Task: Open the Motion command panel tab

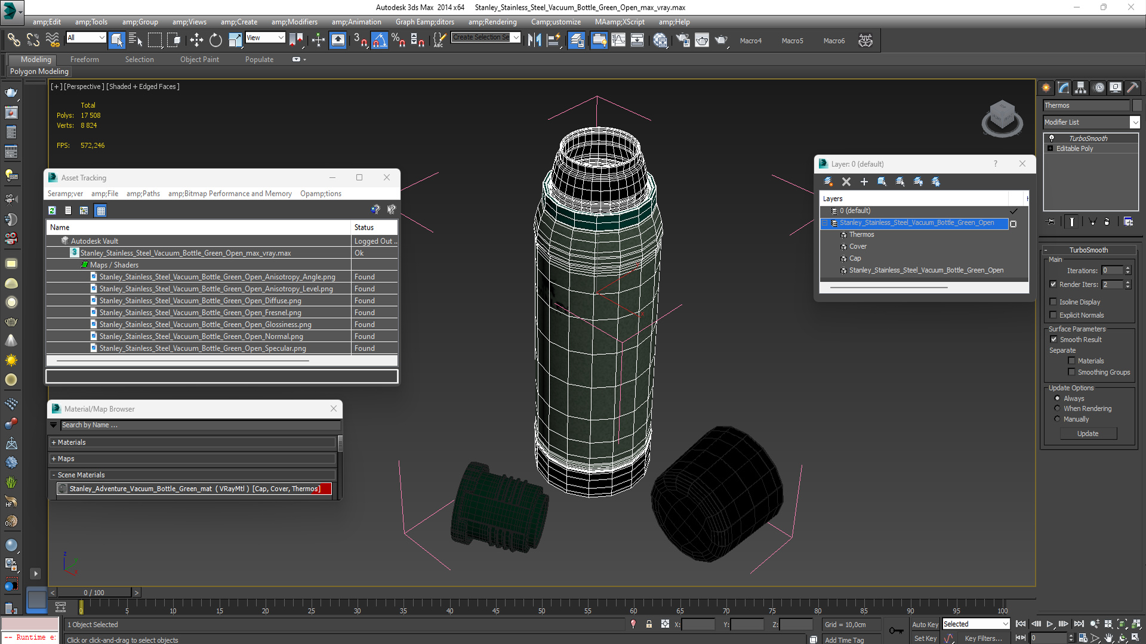Action: 1099,88
